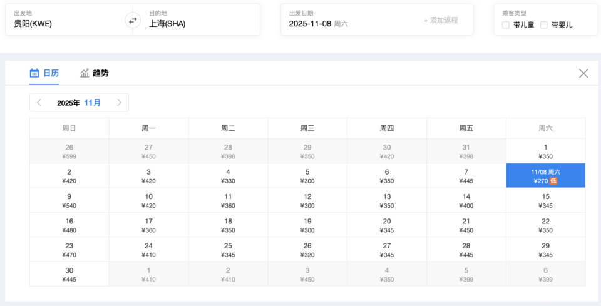Image resolution: width=601 pixels, height=306 pixels.
Task: Click the calendar icon beside 日历
Action: click(34, 73)
